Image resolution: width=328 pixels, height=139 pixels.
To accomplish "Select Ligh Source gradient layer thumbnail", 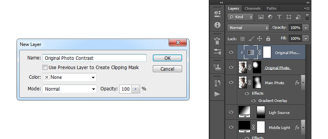I will pyautogui.click(x=245, y=112).
